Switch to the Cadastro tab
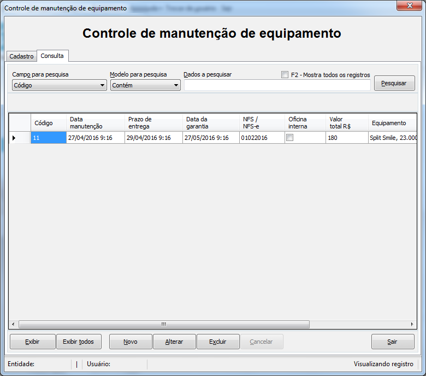 [x=21, y=56]
